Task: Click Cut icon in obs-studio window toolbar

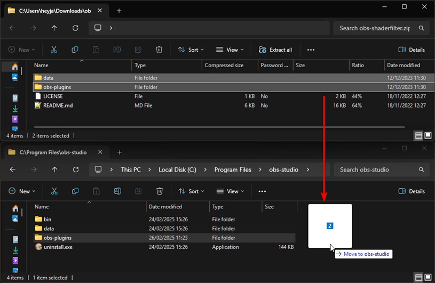Action: click(x=54, y=191)
